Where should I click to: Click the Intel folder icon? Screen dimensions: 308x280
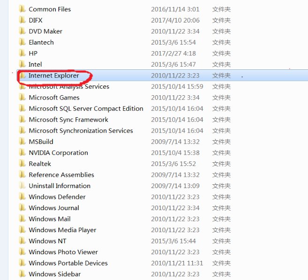tap(23, 64)
